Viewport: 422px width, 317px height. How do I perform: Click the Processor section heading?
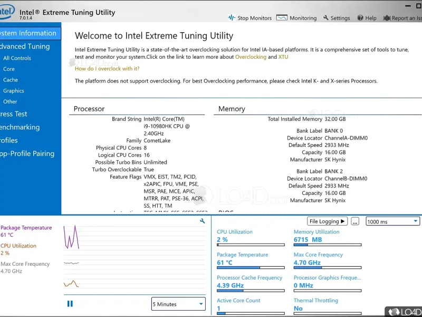tap(89, 109)
